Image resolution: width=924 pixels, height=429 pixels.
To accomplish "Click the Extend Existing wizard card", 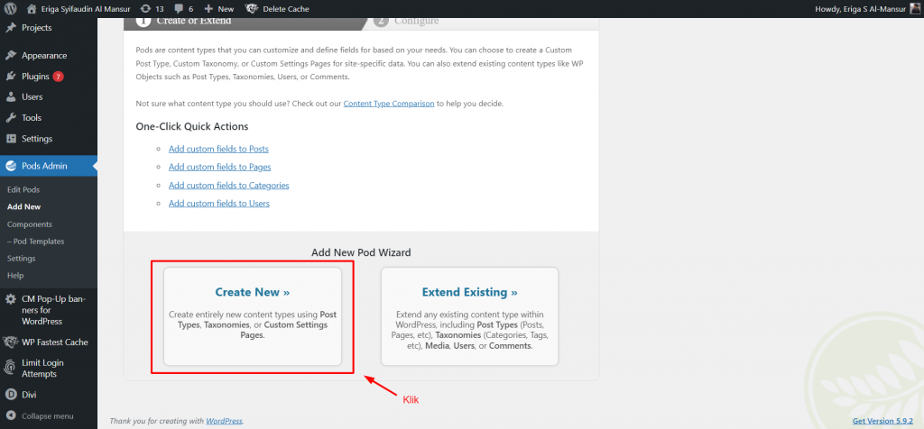I will 469,316.
